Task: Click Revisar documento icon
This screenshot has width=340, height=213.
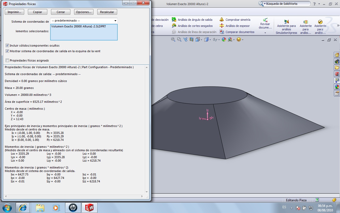Action: click(x=265, y=20)
